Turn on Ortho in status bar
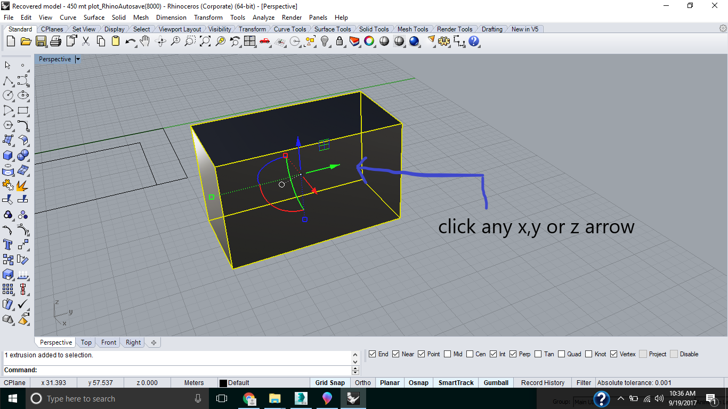The width and height of the screenshot is (728, 409). pos(362,383)
